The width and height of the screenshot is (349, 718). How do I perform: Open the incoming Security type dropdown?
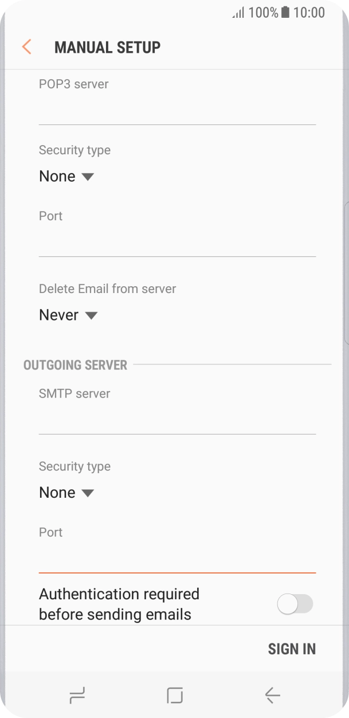pos(67,176)
